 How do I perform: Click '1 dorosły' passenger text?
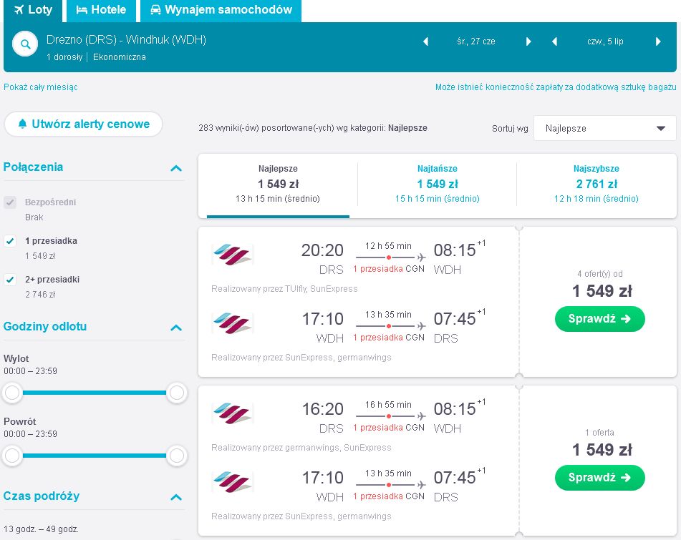pyautogui.click(x=64, y=57)
